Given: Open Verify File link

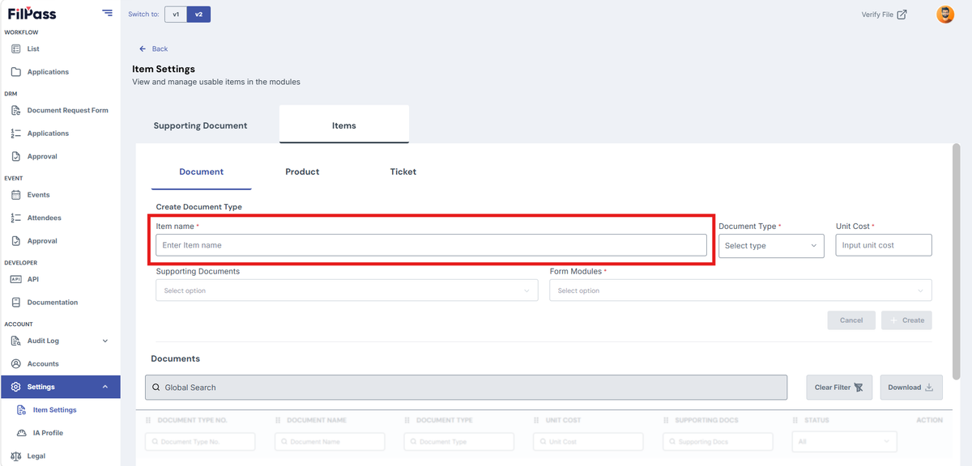Looking at the screenshot, I should pyautogui.click(x=884, y=15).
